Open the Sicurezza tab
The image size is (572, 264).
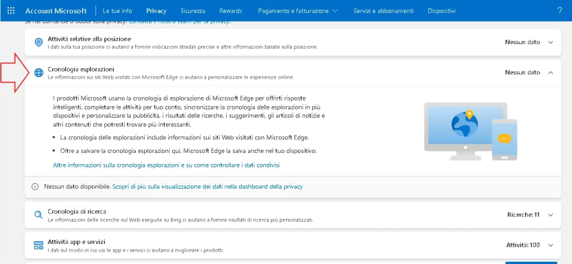(x=193, y=11)
